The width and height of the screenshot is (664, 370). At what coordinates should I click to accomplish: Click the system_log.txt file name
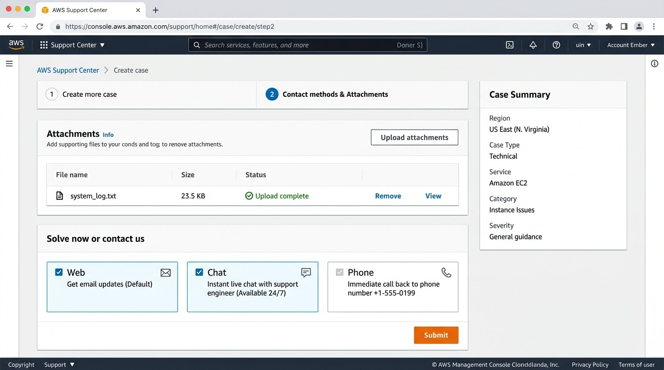coord(93,196)
